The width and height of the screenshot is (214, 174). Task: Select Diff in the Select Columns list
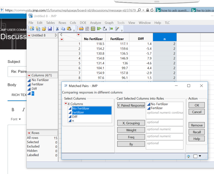[x=75, y=117]
